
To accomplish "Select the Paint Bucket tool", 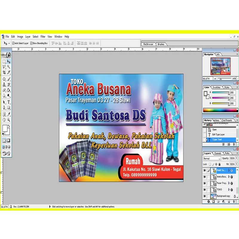I will tap(9, 90).
